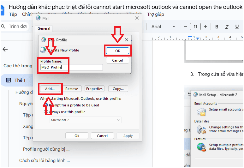This screenshot has width=244, height=168.
Task: Click the Email Accounts envelope icon
Action: pyautogui.click(x=201, y=112)
